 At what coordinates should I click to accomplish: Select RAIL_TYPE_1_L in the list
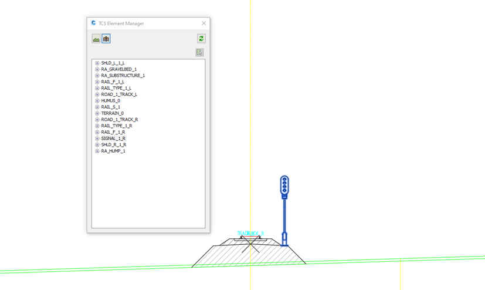click(x=116, y=88)
